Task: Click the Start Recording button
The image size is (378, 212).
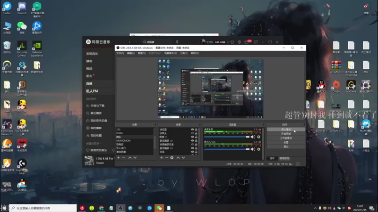Action: (286, 134)
